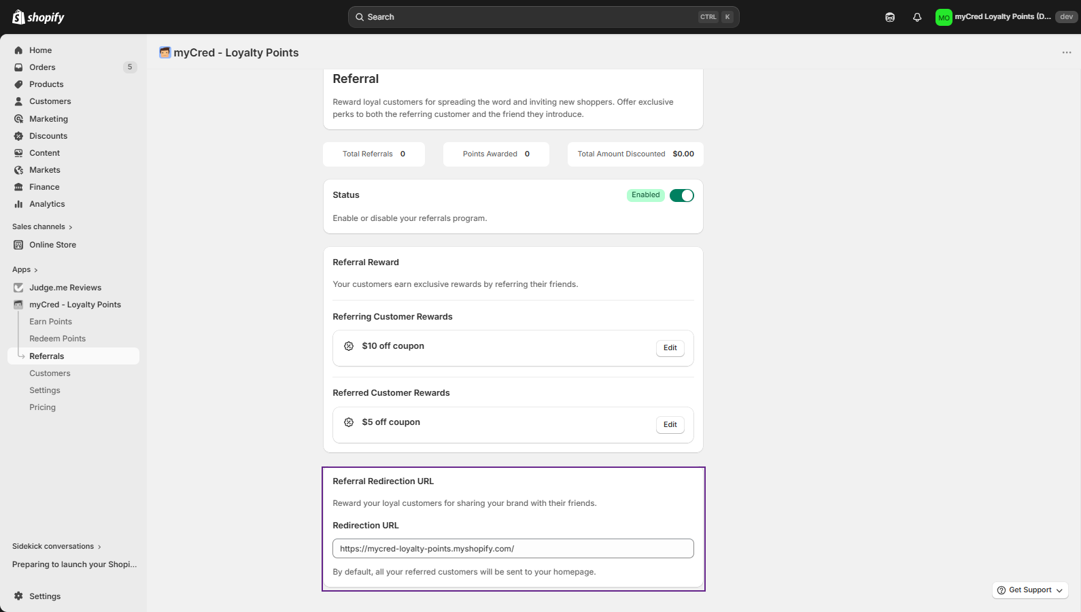Click the Analytics bar chart icon
This screenshot has height=612, width=1081.
18,204
